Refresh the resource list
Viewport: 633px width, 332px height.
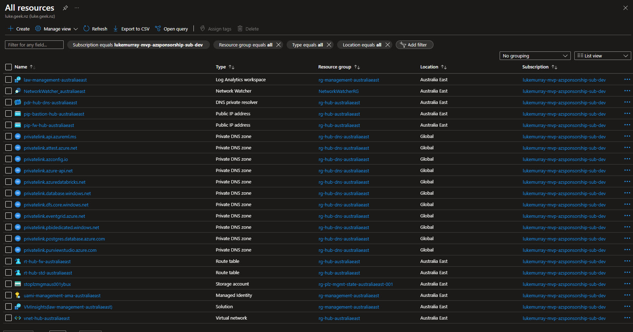[x=95, y=29]
